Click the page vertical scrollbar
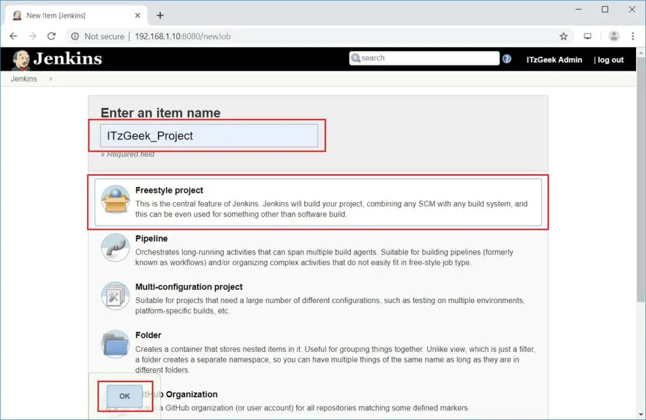 [x=641, y=179]
